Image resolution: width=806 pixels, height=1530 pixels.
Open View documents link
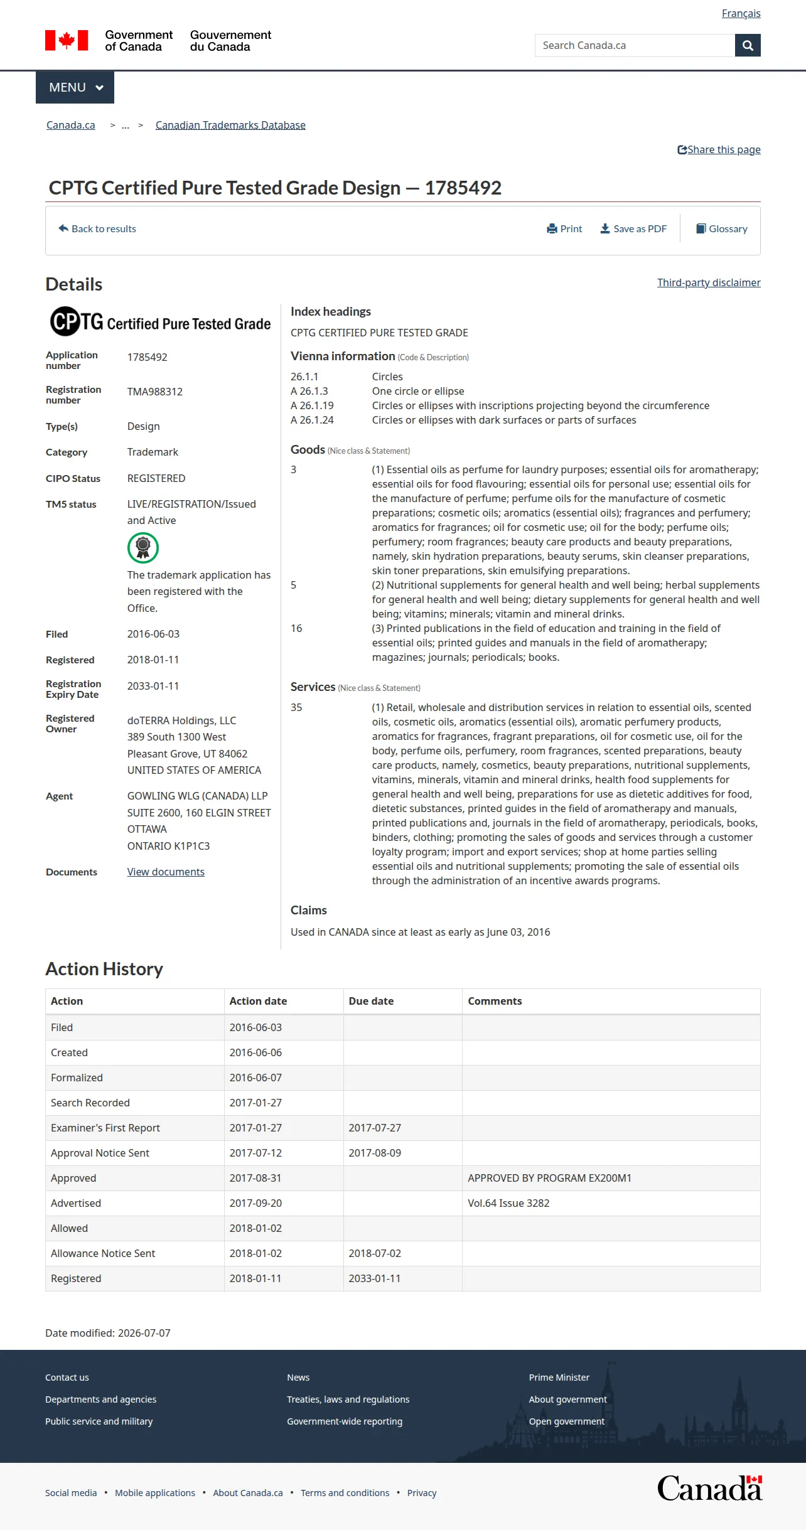(x=166, y=872)
